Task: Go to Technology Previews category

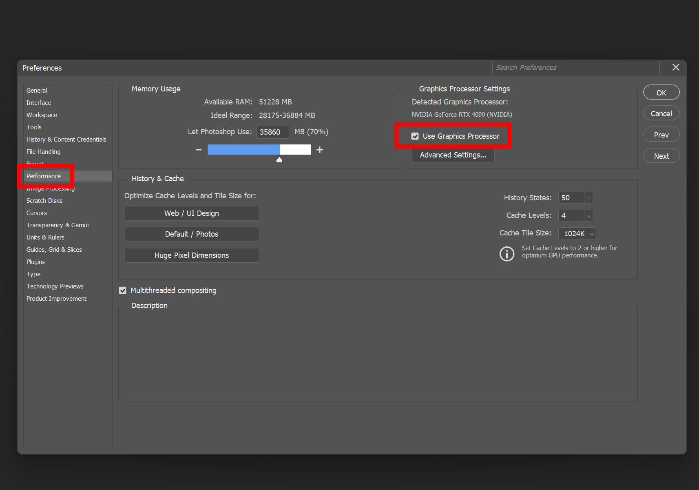Action: [55, 286]
